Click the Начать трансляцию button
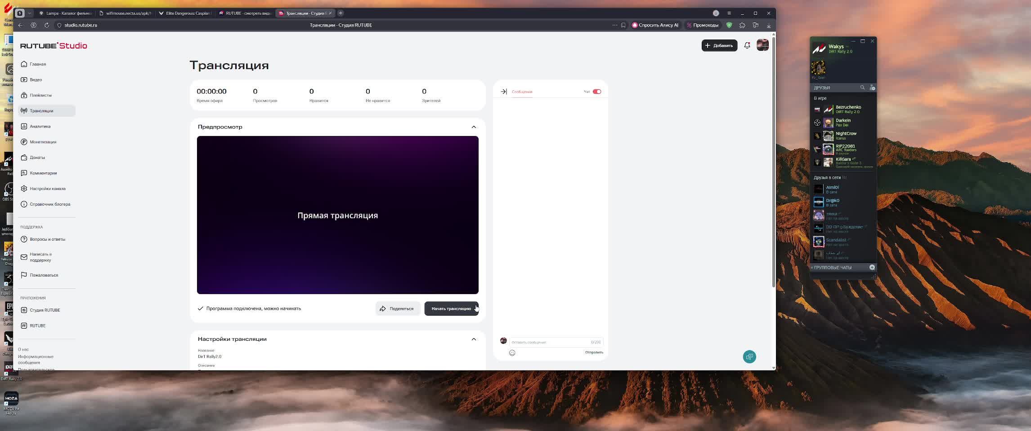The width and height of the screenshot is (1031, 431). point(451,309)
